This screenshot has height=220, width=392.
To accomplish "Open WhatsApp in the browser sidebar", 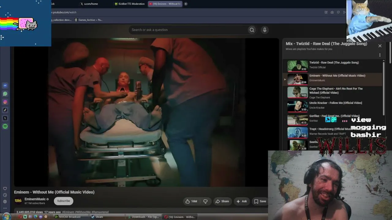I will click(5, 94).
